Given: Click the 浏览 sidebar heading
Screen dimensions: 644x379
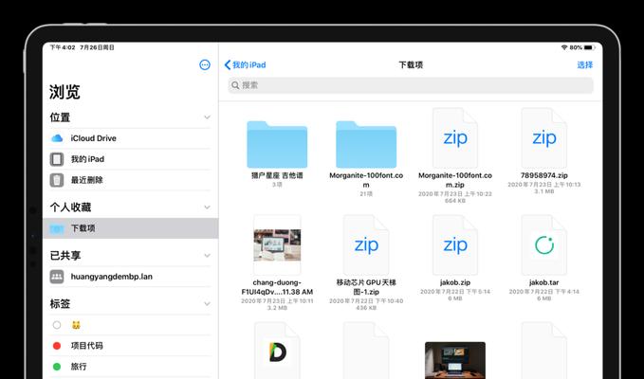Looking at the screenshot, I should [64, 92].
